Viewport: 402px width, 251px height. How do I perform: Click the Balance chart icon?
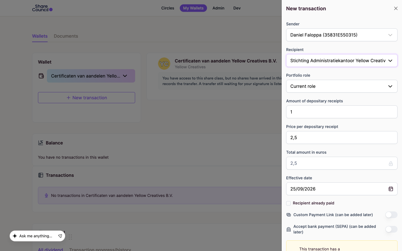click(41, 143)
